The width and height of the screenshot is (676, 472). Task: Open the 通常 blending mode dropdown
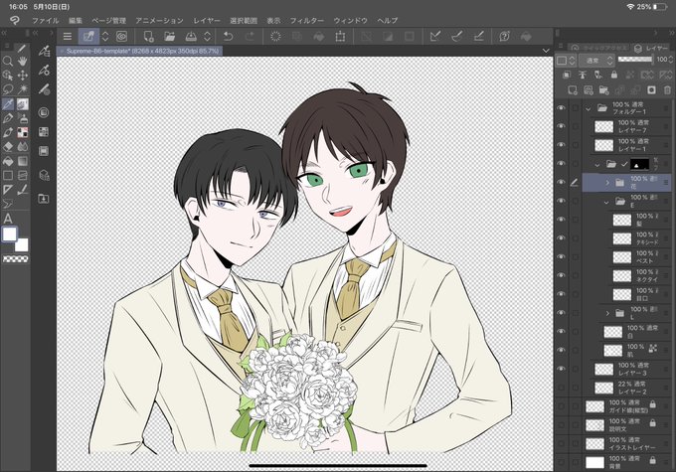pos(596,61)
